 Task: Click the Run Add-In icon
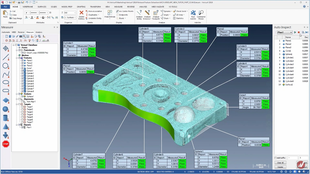193,15
